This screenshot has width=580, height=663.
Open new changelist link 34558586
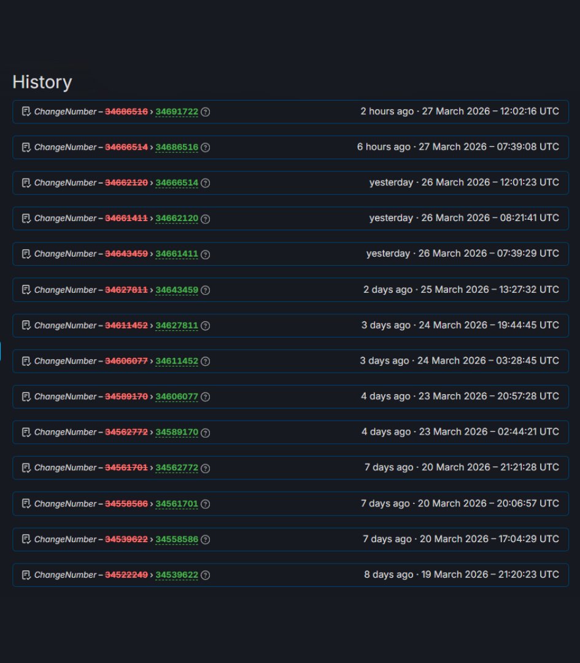coord(177,539)
